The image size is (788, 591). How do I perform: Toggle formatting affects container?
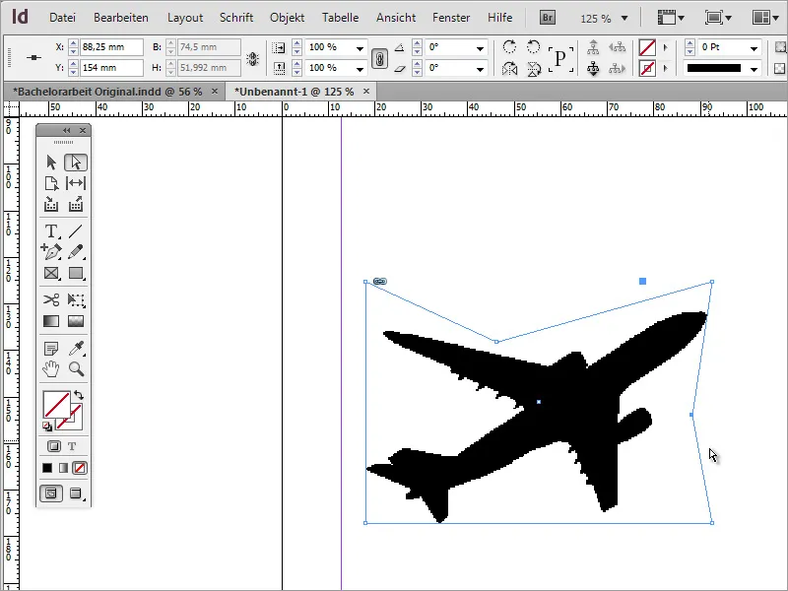(54, 446)
